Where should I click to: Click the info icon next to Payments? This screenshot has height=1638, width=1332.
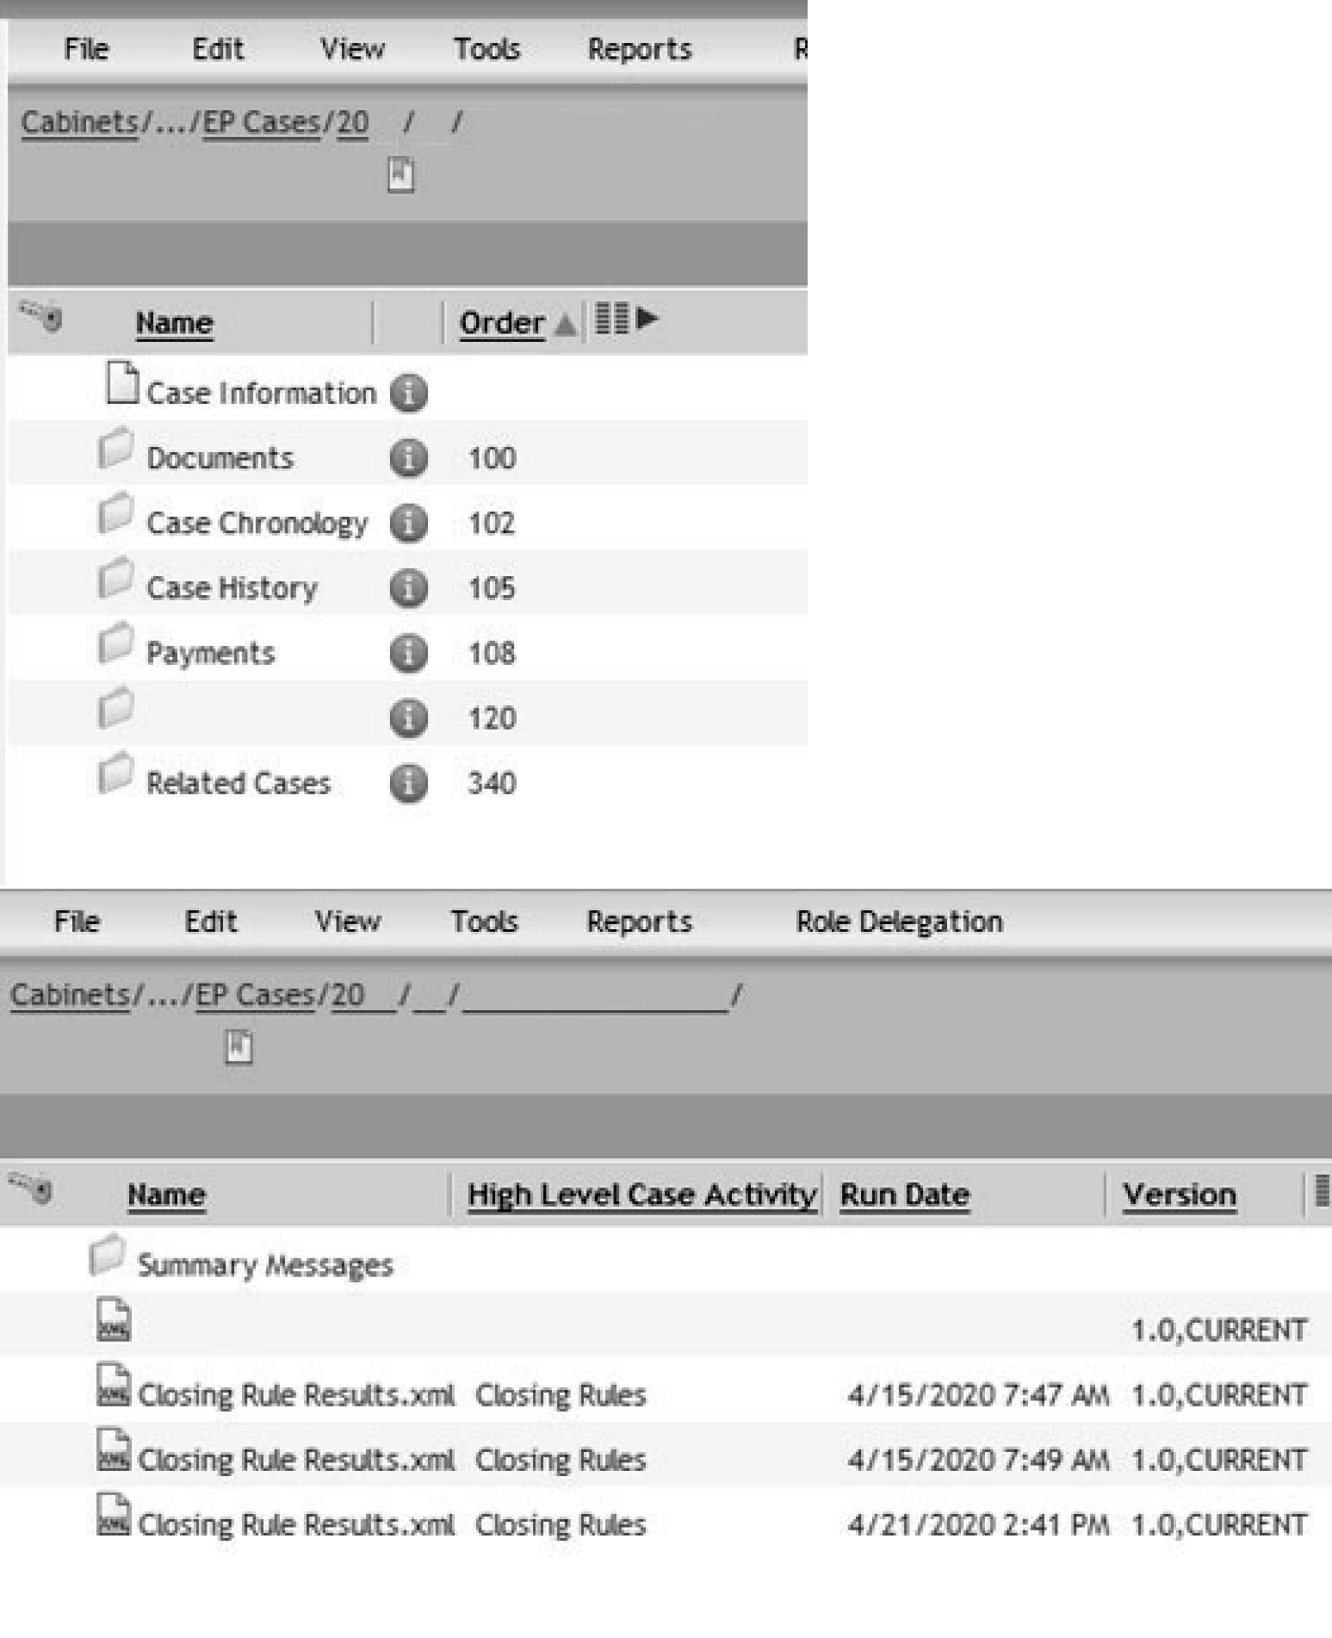[408, 654]
